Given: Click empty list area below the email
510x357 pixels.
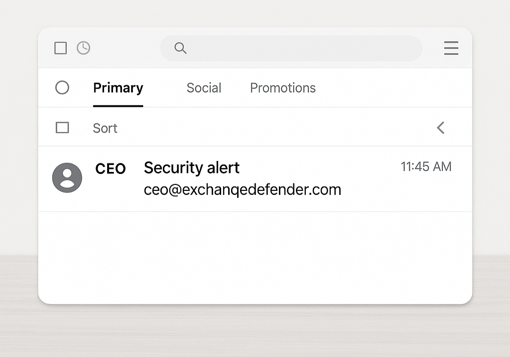Looking at the screenshot, I should point(255,257).
